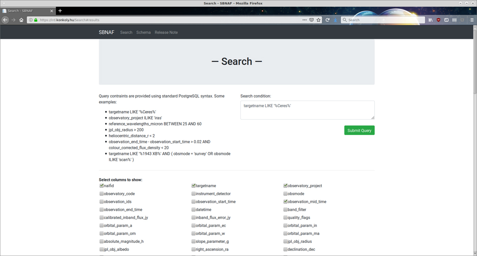
Task: Enable the obsmode column checkbox
Action: click(285, 194)
